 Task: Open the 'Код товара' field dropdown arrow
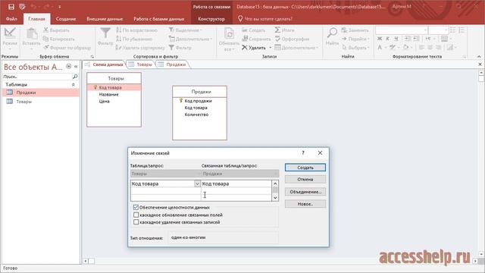point(197,184)
